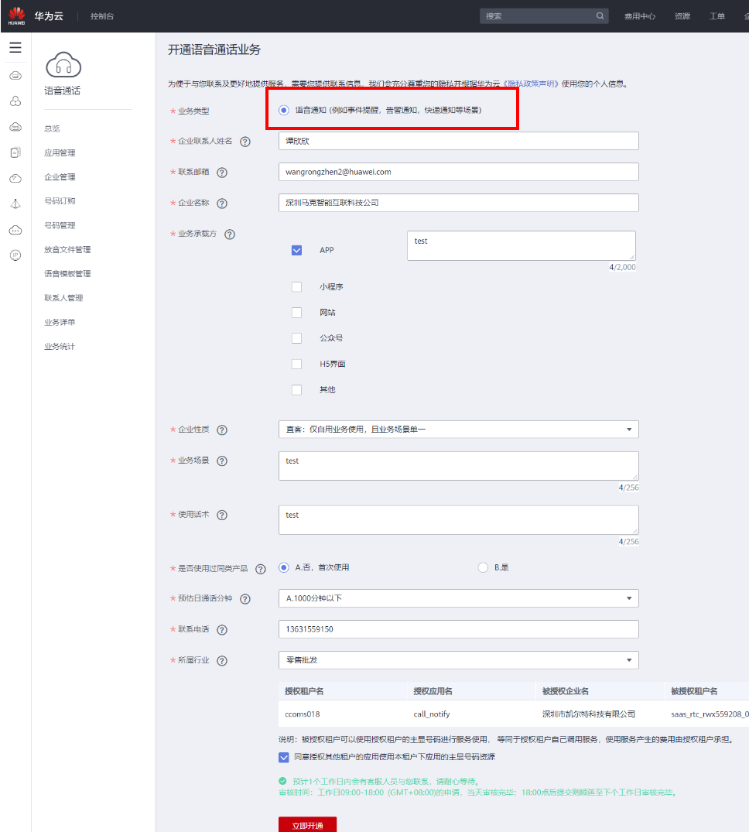This screenshot has width=749, height=832.
Task: Click the search magnifier icon
Action: pyautogui.click(x=600, y=16)
